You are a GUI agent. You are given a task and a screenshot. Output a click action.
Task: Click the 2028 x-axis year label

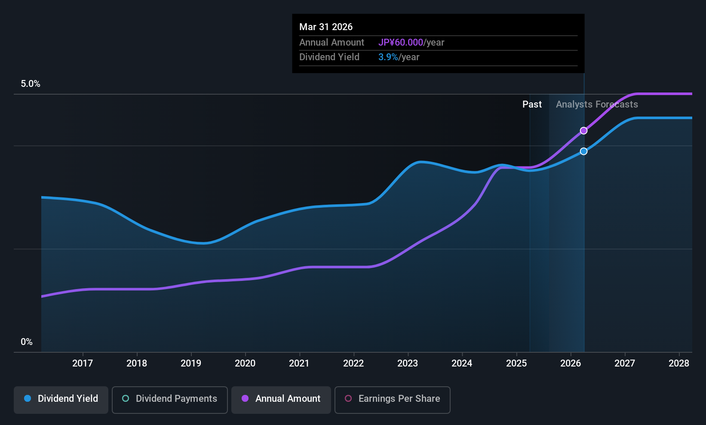pyautogui.click(x=679, y=363)
